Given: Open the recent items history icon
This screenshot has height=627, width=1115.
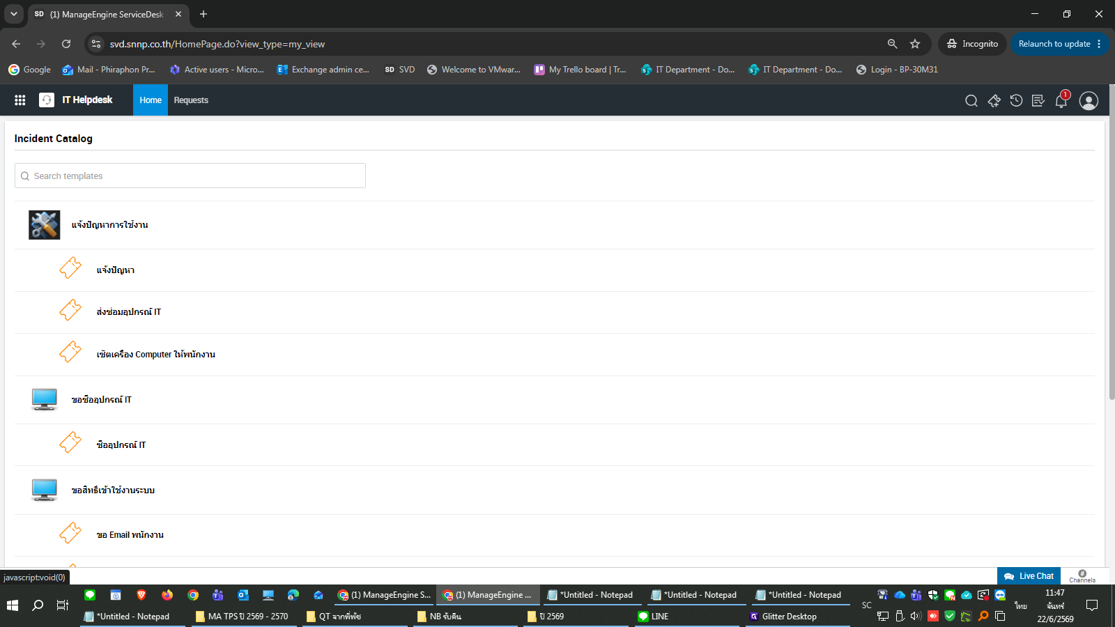Looking at the screenshot, I should (x=1016, y=101).
